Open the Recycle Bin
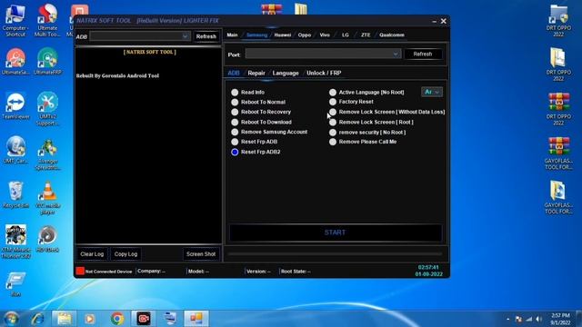 (15, 194)
